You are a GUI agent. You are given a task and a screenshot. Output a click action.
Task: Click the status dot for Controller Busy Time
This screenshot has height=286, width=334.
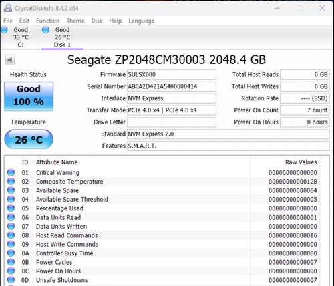(11, 253)
